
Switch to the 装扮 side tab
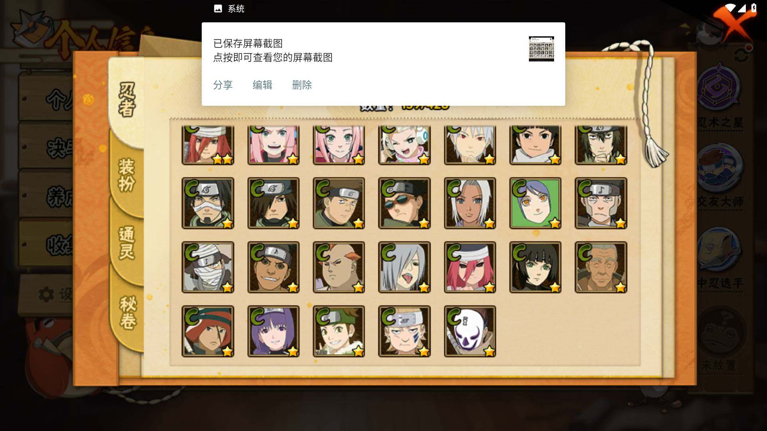pos(127,175)
